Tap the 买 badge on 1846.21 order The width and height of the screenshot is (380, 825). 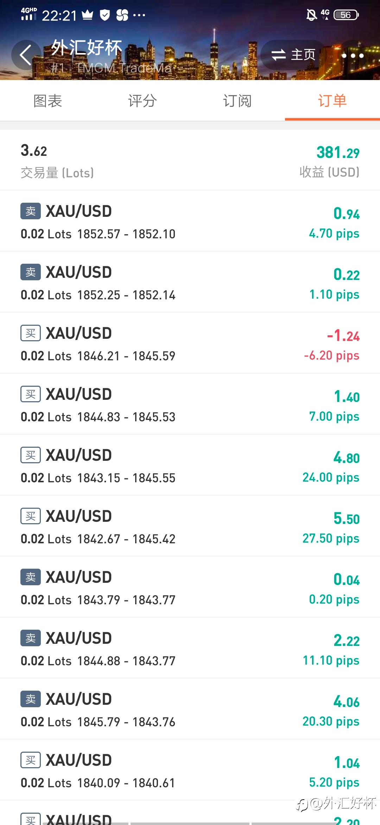point(31,333)
